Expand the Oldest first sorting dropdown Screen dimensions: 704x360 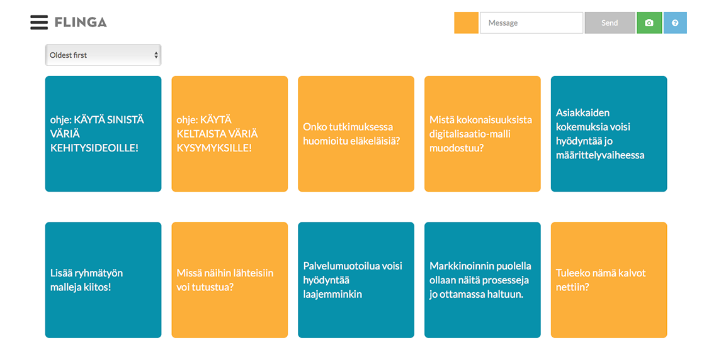click(x=103, y=55)
